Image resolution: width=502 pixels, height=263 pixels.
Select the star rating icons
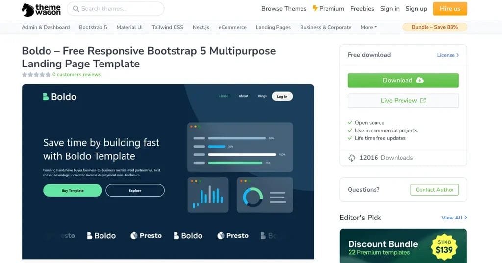tap(36, 75)
